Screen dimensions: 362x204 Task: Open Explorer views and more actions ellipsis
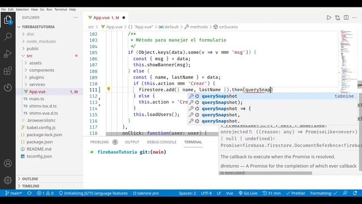pyautogui.click(x=75, y=18)
